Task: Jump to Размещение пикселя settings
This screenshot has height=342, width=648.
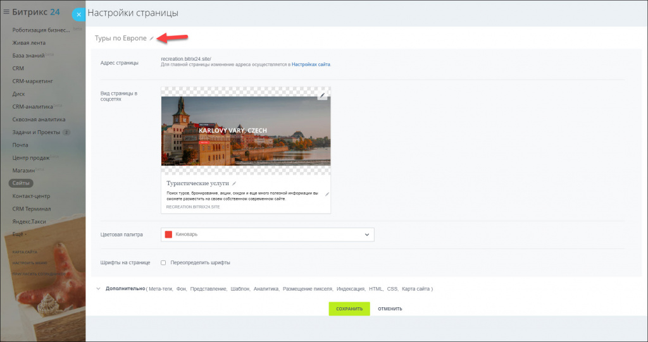Action: coord(308,289)
